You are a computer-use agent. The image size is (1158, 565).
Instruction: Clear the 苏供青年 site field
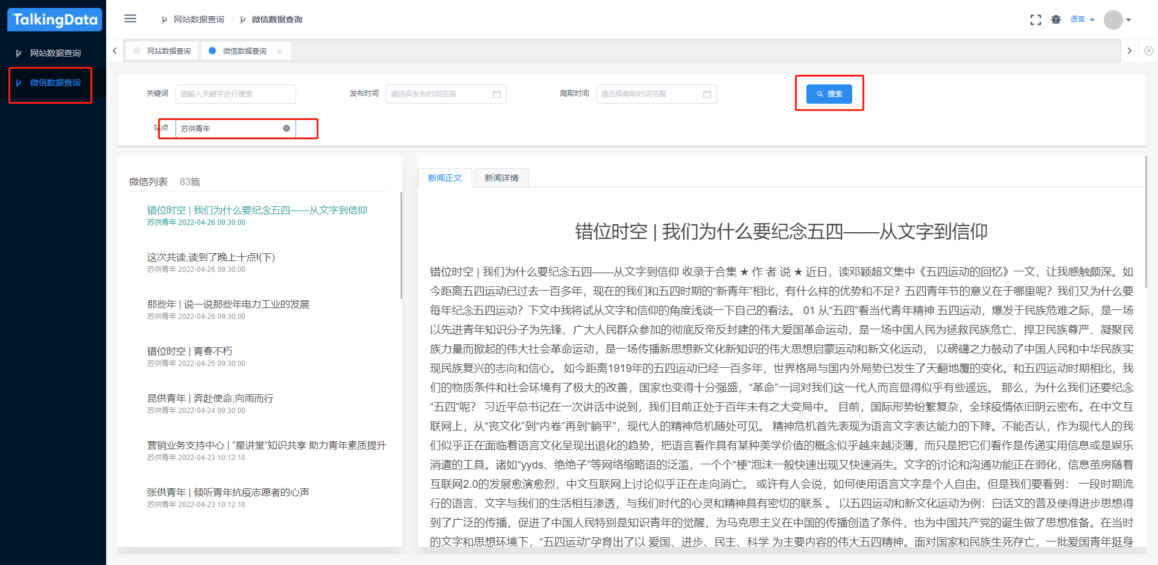point(286,128)
